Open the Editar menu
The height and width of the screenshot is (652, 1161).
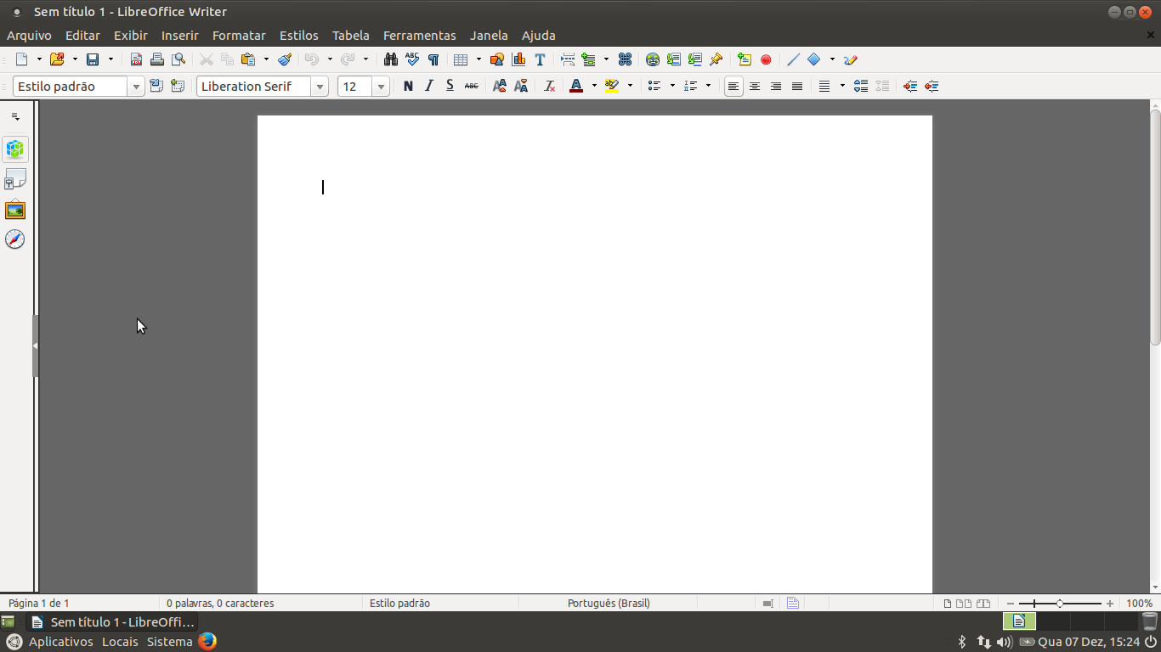pos(82,36)
